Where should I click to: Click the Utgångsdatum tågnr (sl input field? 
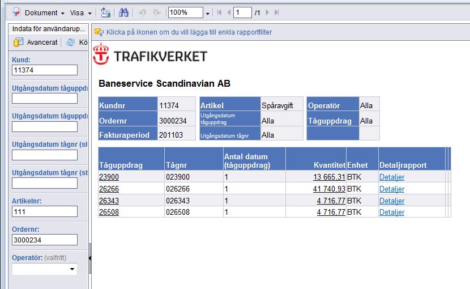tap(45, 155)
